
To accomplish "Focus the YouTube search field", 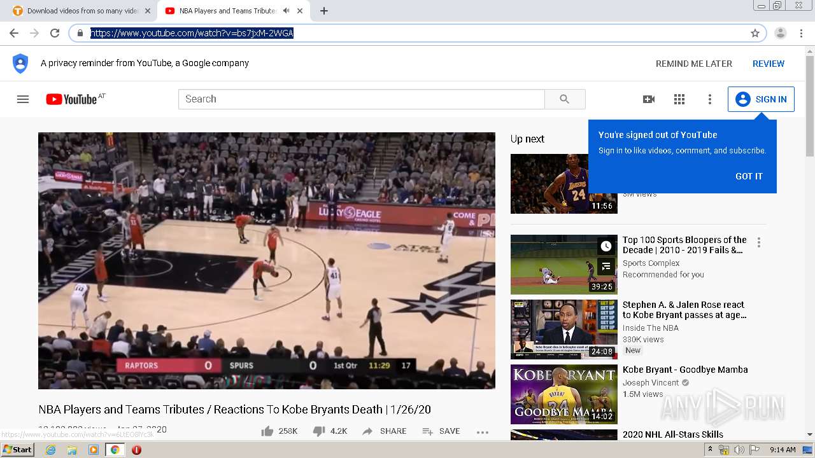I will 361,99.
